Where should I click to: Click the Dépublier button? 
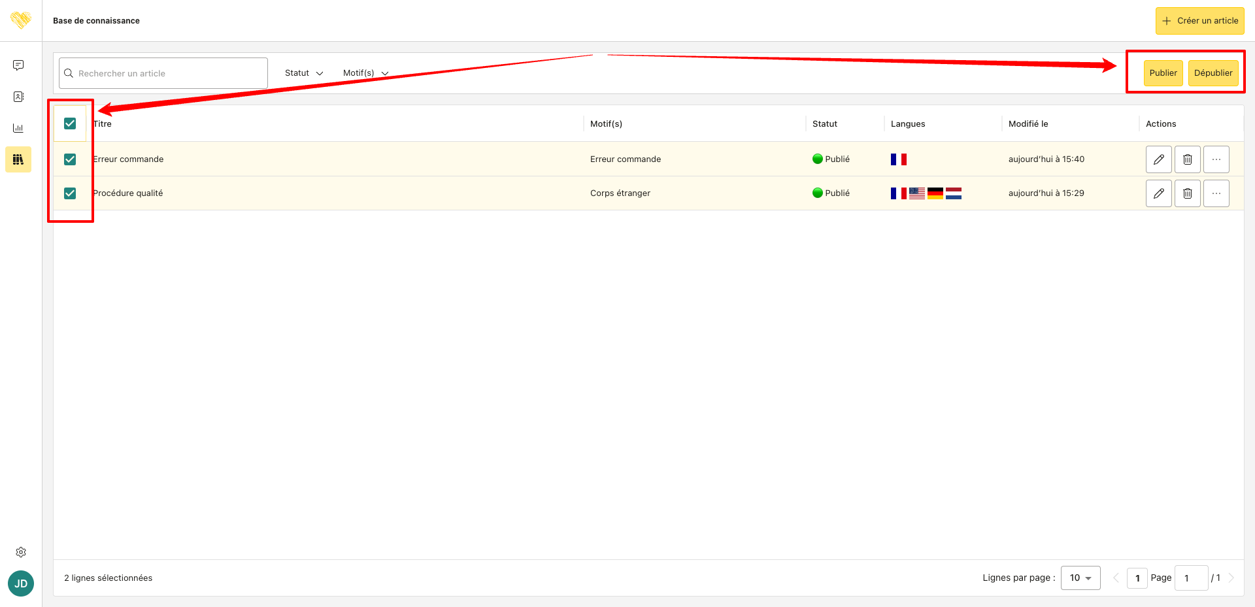1213,73
